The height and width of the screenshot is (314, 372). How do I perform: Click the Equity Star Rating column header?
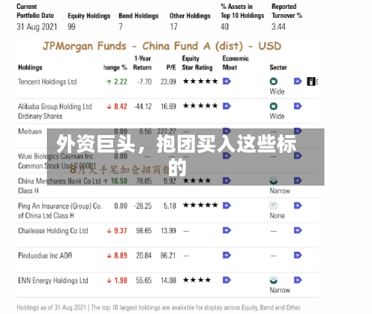pyautogui.click(x=197, y=63)
